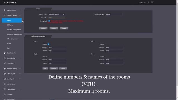Open Upgrade via its icon
This screenshot has height=100, width=178.
(x=4, y=94)
